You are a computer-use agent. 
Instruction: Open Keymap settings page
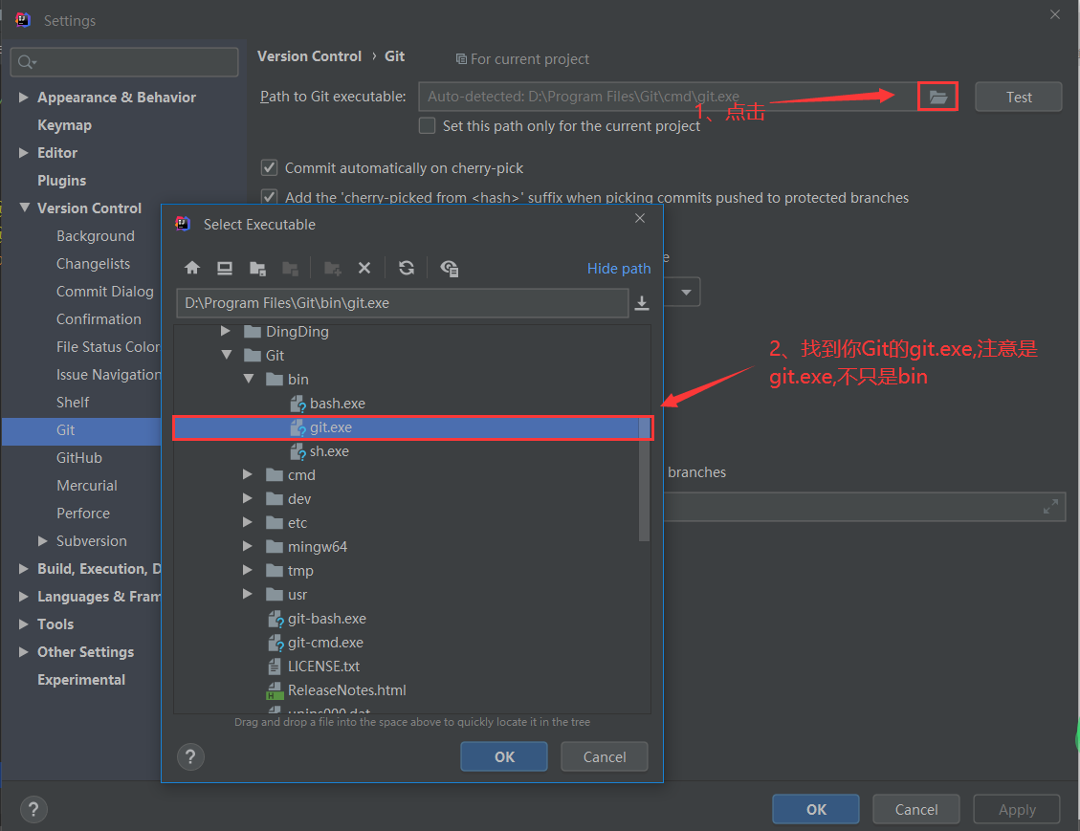[x=64, y=125]
